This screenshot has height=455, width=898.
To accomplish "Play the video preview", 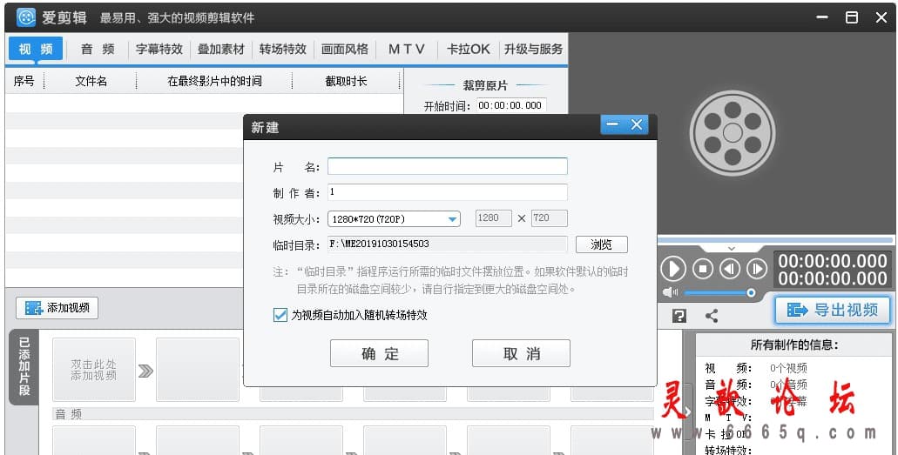I will [673, 269].
